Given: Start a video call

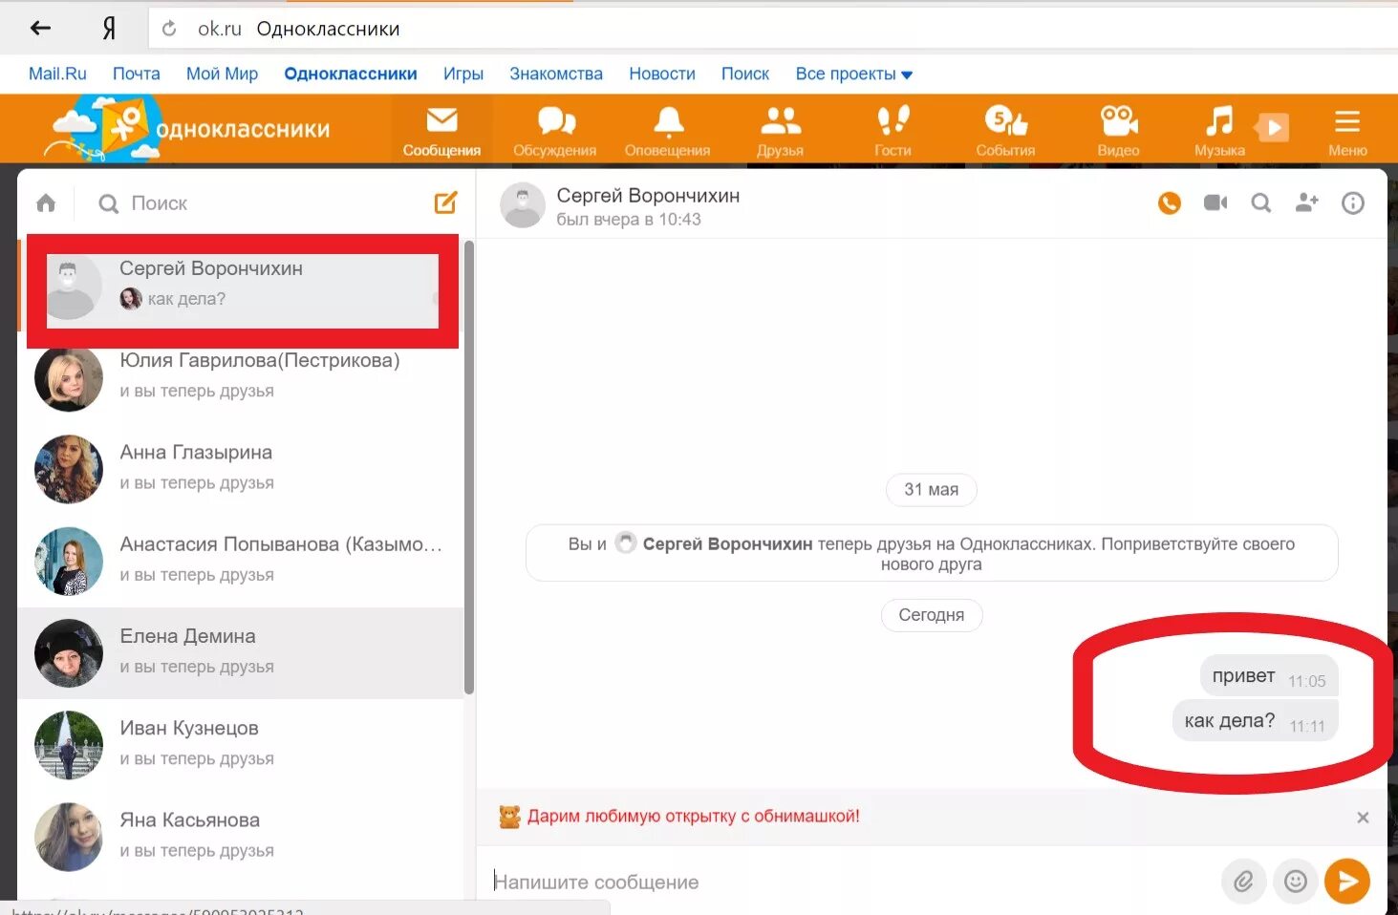Looking at the screenshot, I should pos(1215,202).
